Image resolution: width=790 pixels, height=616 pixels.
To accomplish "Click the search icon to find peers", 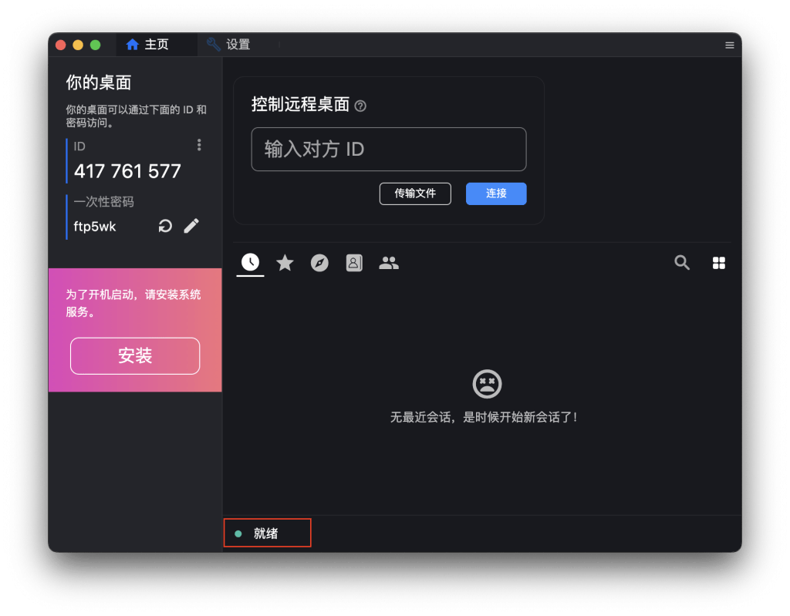I will click(682, 262).
